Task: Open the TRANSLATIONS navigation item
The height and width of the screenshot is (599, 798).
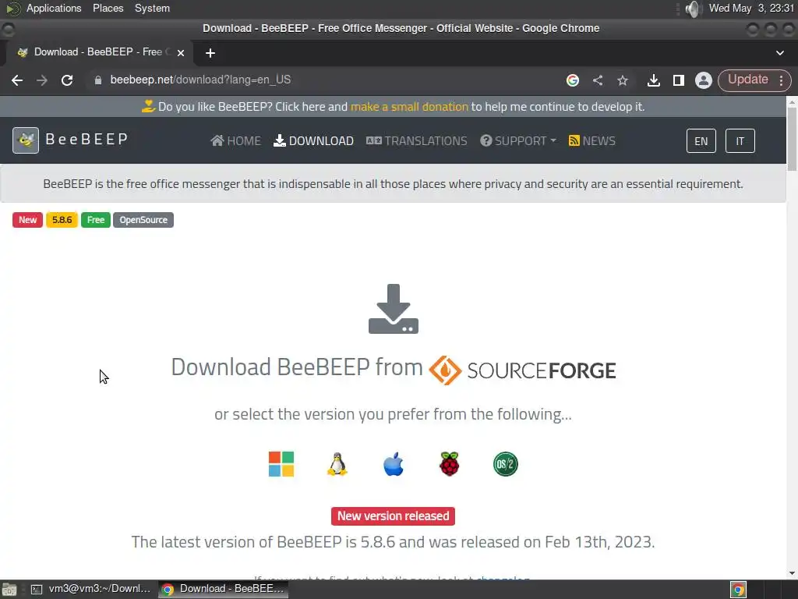Action: 416,140
